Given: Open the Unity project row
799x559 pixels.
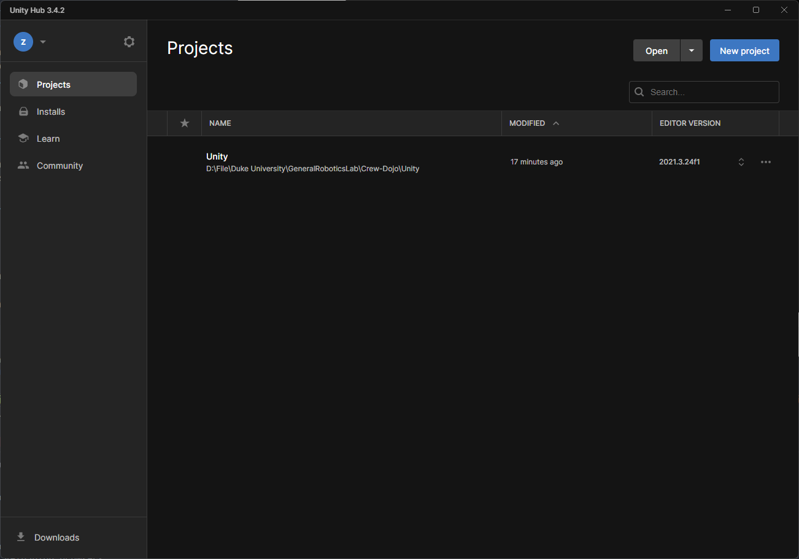Looking at the screenshot, I should (x=473, y=162).
